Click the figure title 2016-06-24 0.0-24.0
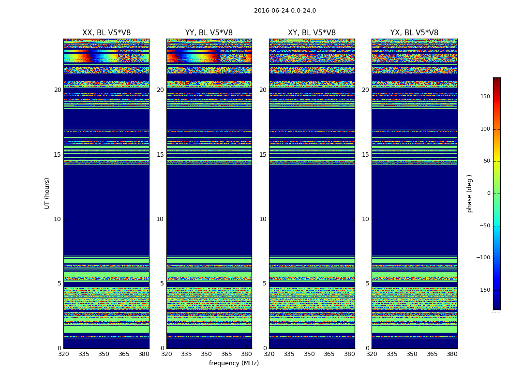This screenshot has height=387, width=508. (x=285, y=11)
